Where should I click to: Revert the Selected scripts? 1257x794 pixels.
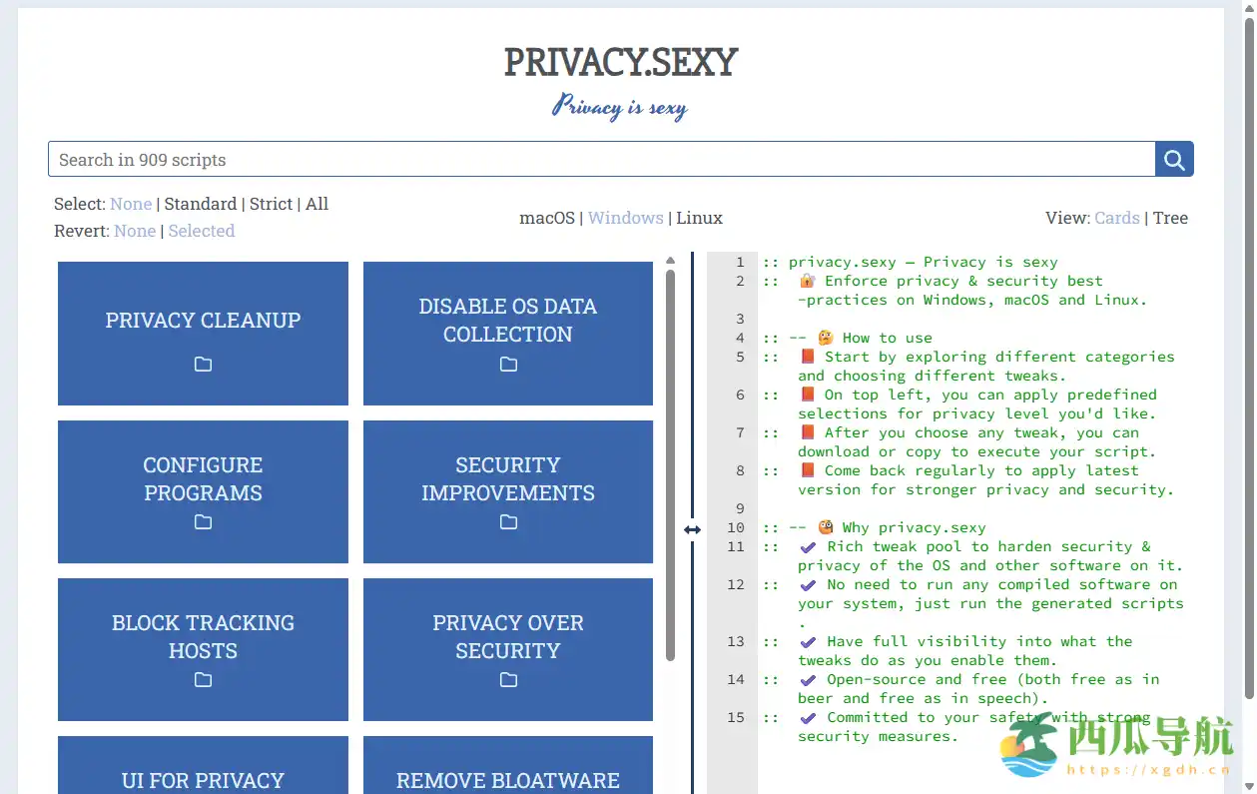tap(201, 231)
